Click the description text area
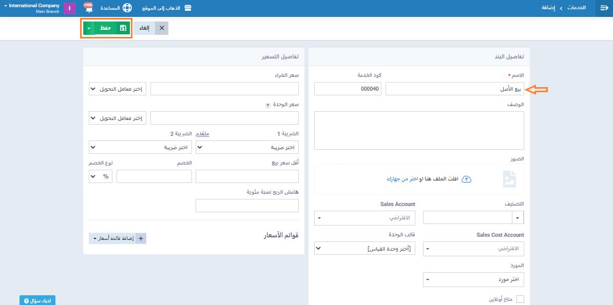 point(419,130)
